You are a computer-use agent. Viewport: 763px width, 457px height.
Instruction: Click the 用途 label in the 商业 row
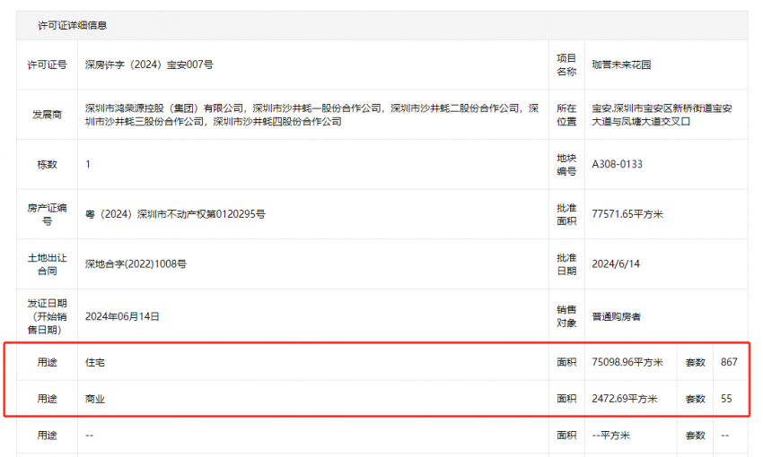coord(48,399)
